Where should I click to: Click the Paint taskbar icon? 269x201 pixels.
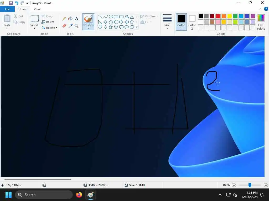point(90,195)
